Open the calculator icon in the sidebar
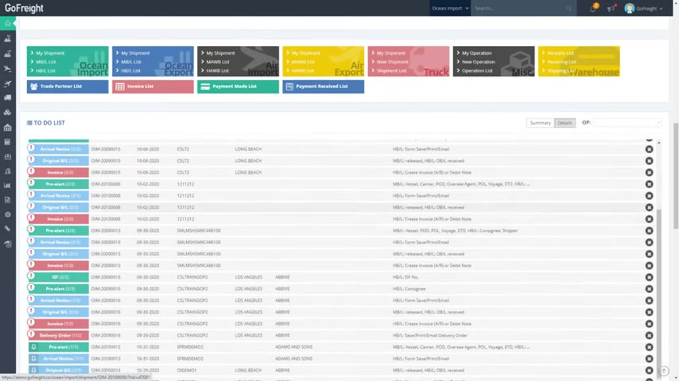This screenshot has width=679, height=381. [x=7, y=142]
